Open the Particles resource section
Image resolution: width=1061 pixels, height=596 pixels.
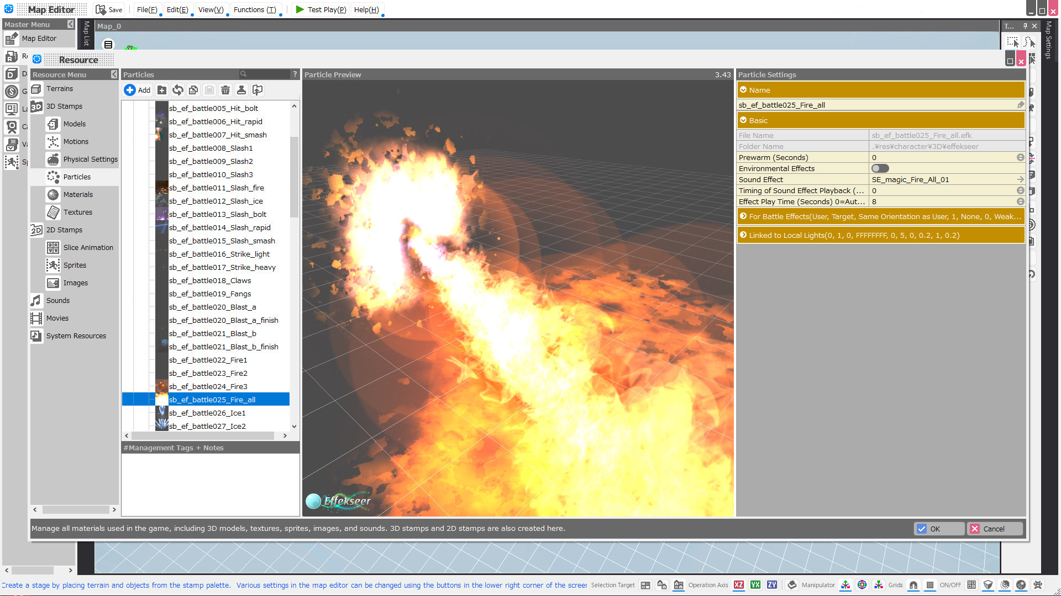click(x=77, y=177)
